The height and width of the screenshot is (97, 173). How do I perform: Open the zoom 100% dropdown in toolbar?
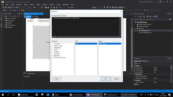coord(29,7)
